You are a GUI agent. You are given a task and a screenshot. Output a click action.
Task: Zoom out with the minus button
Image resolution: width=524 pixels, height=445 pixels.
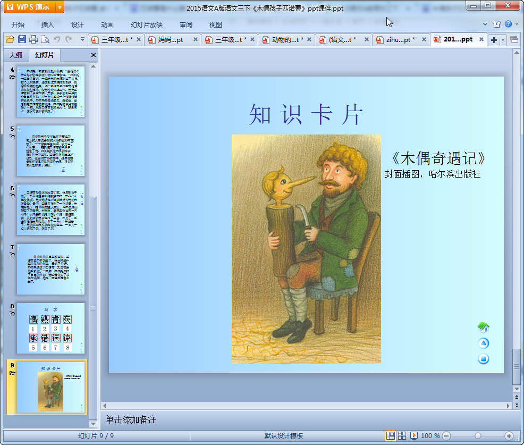tap(446, 435)
